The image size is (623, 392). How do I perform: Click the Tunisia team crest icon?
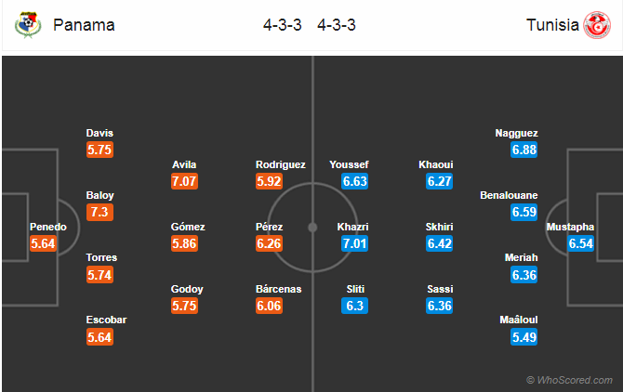(x=597, y=25)
